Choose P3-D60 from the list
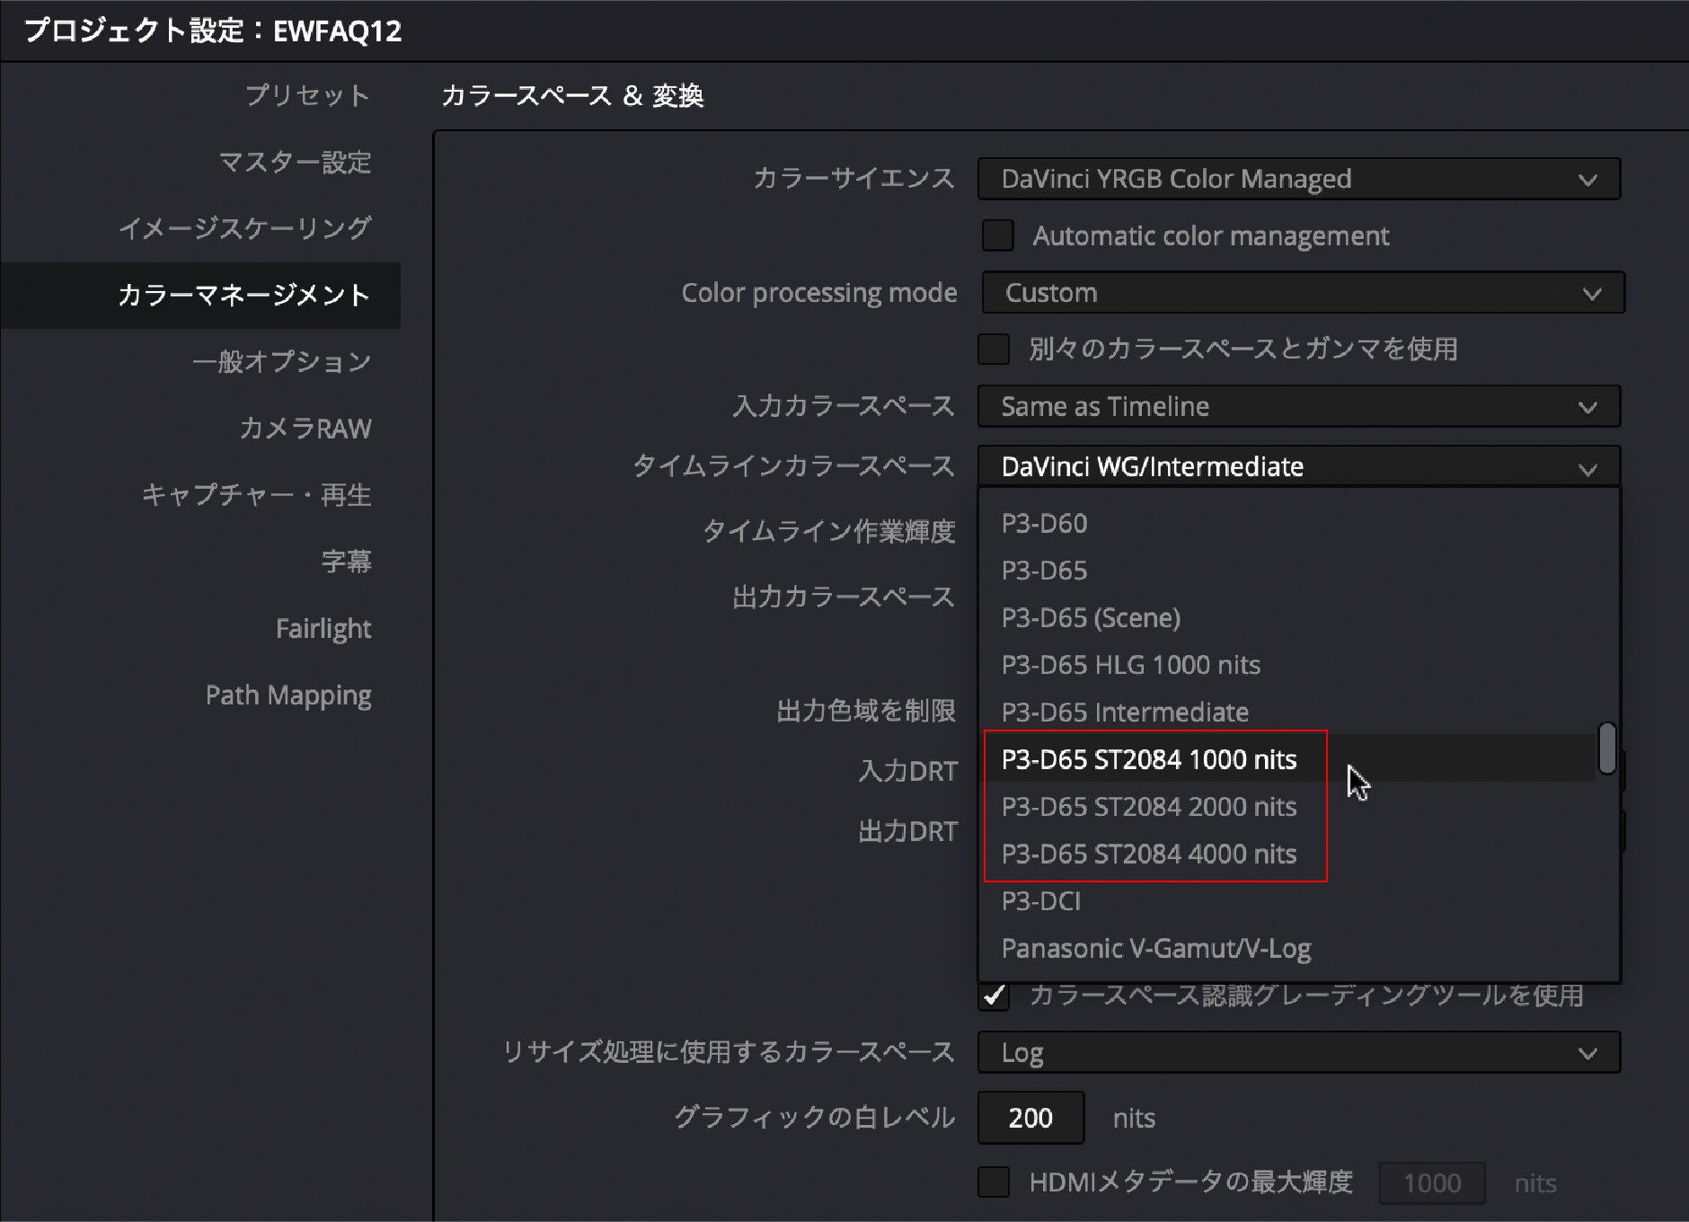The image size is (1689, 1222). [x=1287, y=523]
